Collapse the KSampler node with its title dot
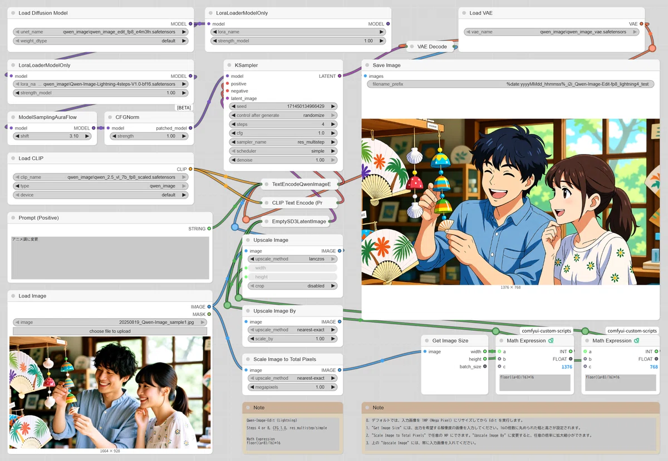The height and width of the screenshot is (461, 668). pos(229,65)
